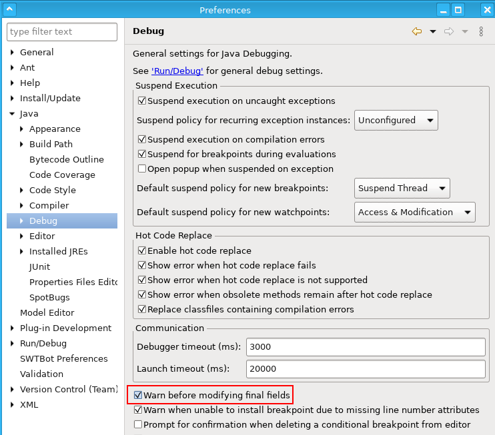This screenshot has width=495, height=435.
Task: Expand the Code Style node
Action: [21, 190]
